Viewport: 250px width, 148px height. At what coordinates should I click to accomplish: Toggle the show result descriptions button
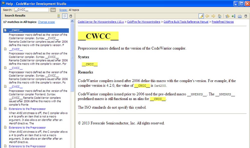coord(65,16)
